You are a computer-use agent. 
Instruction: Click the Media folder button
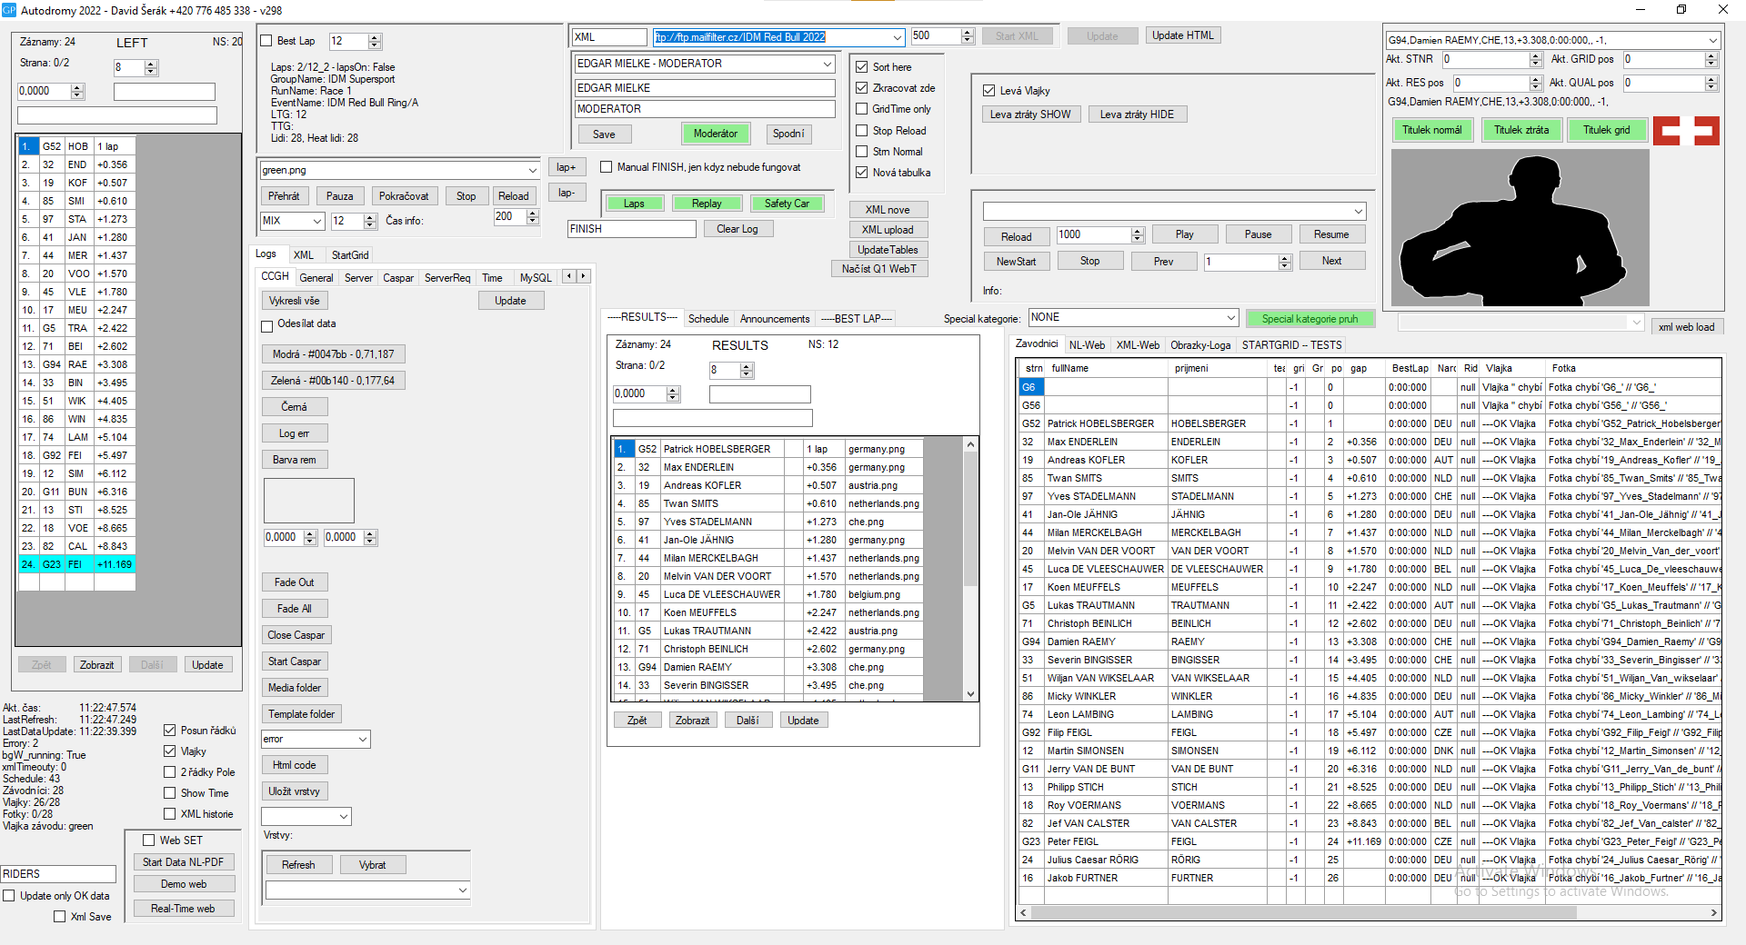coord(294,688)
